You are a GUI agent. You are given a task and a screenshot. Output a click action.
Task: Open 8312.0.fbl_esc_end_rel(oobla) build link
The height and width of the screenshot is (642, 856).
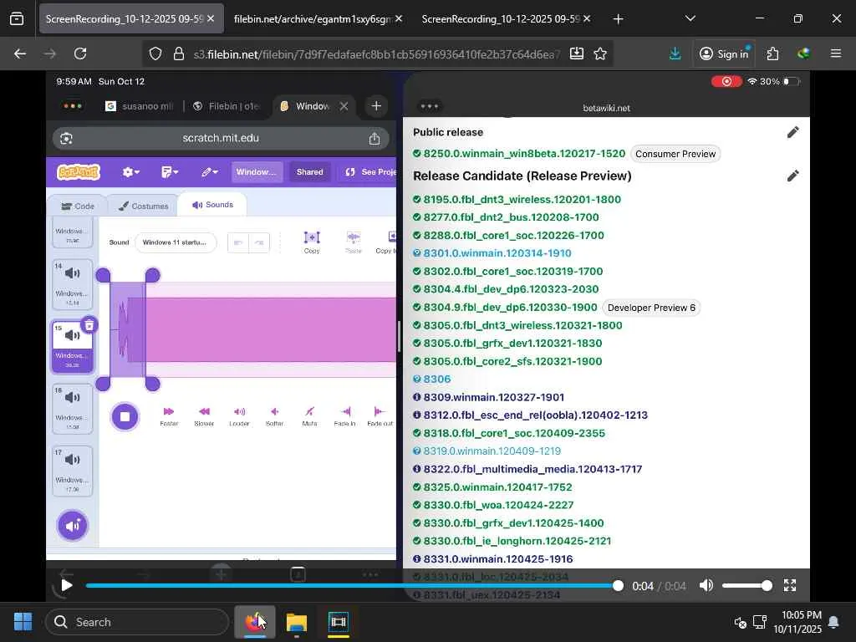pos(535,415)
